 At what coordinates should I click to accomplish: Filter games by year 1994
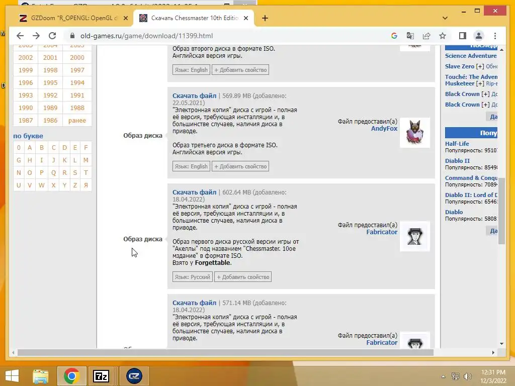[77, 82]
